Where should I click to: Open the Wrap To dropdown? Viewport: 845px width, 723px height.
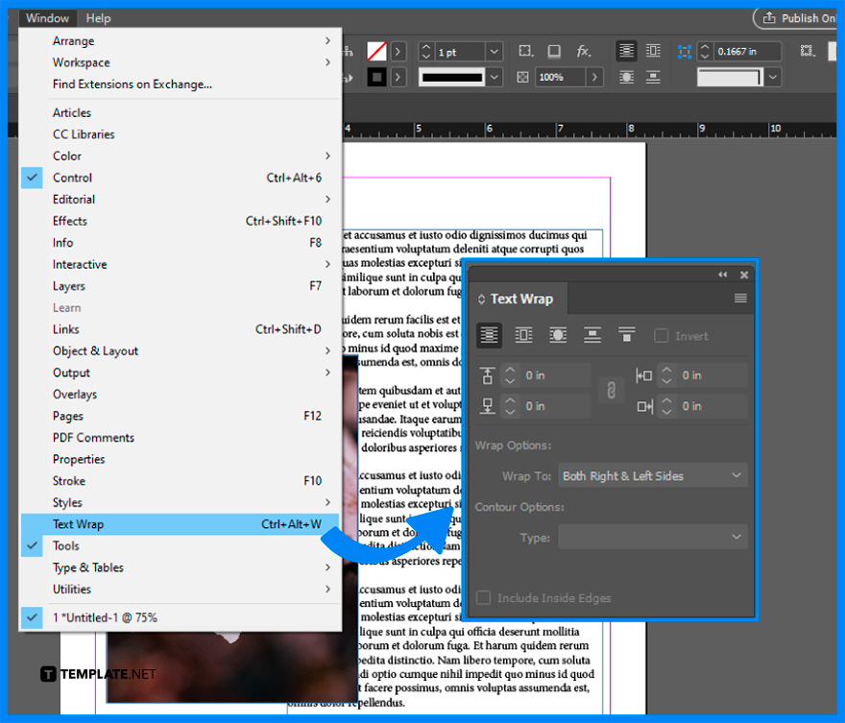652,474
